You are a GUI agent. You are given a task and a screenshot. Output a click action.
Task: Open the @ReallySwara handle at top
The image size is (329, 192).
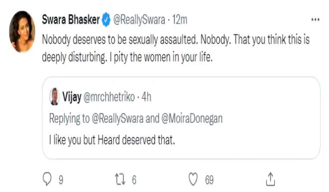[139, 20]
